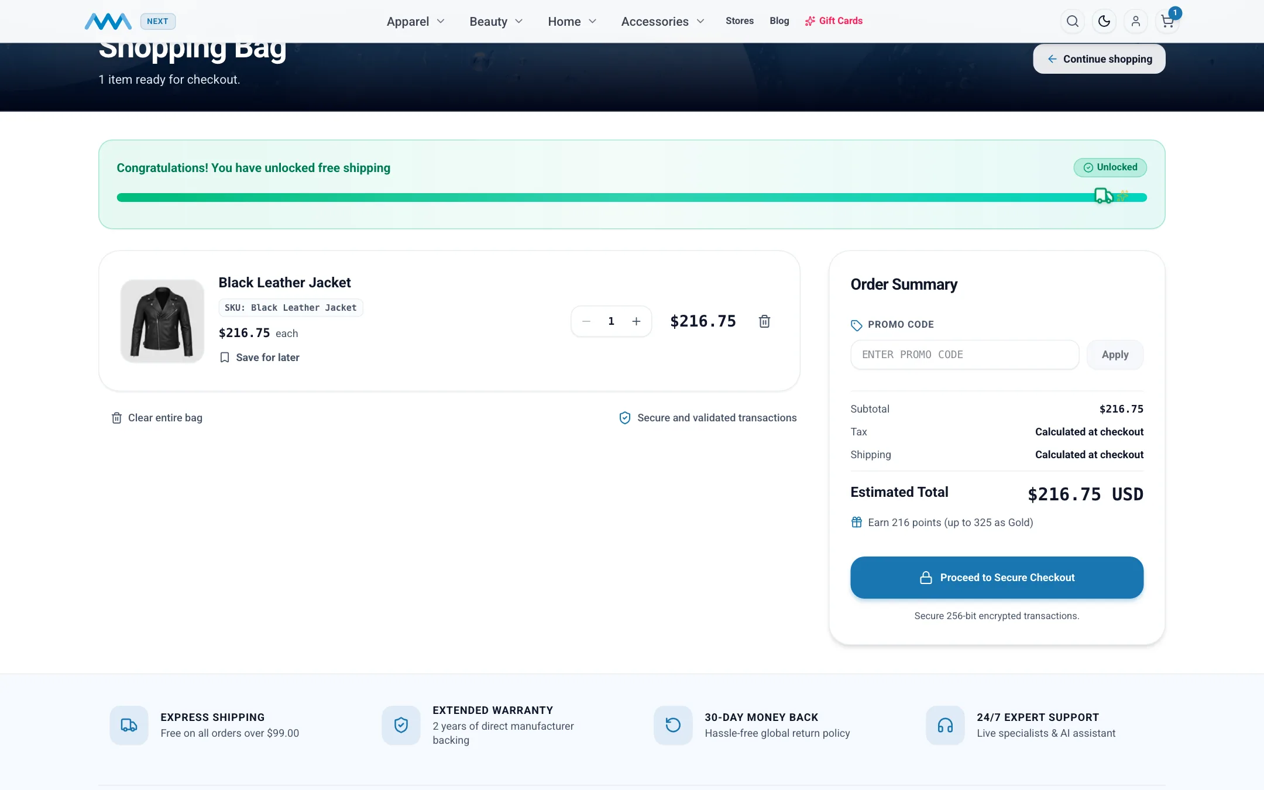Increase jacket quantity with plus button
This screenshot has height=790, width=1264.
click(x=636, y=321)
